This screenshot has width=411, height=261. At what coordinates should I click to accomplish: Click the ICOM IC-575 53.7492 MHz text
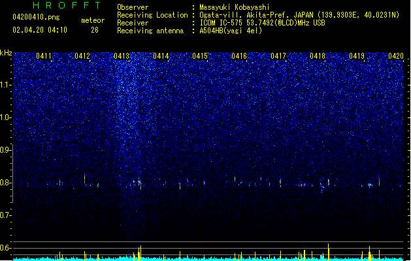pos(262,23)
